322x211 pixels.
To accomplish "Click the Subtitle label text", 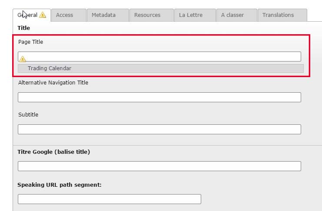I will point(28,115).
